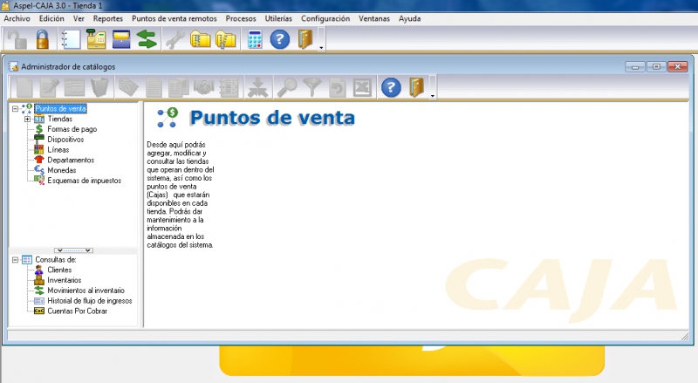Open the Ver menu
The height and width of the screenshot is (383, 698).
pos(79,18)
